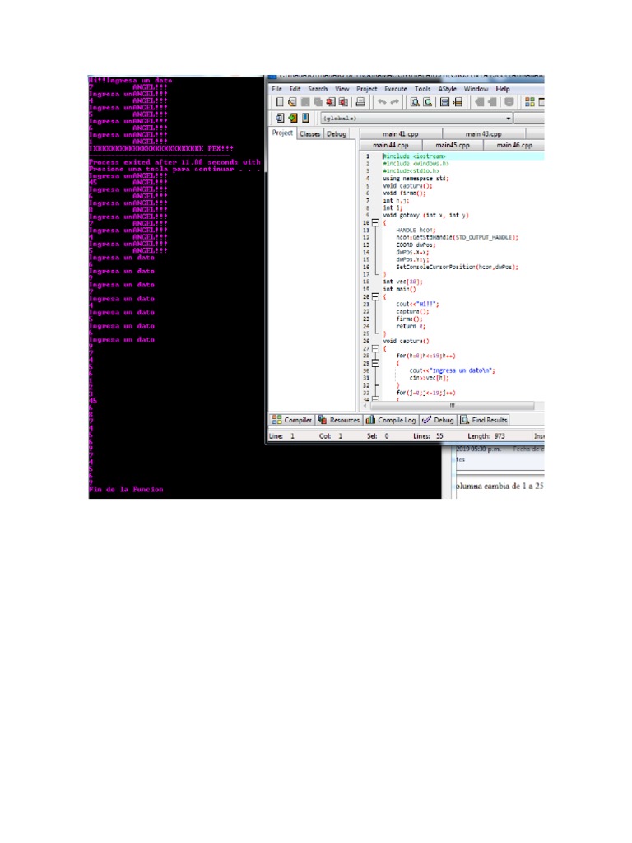Collapse the fold marker at line 10

(375, 222)
